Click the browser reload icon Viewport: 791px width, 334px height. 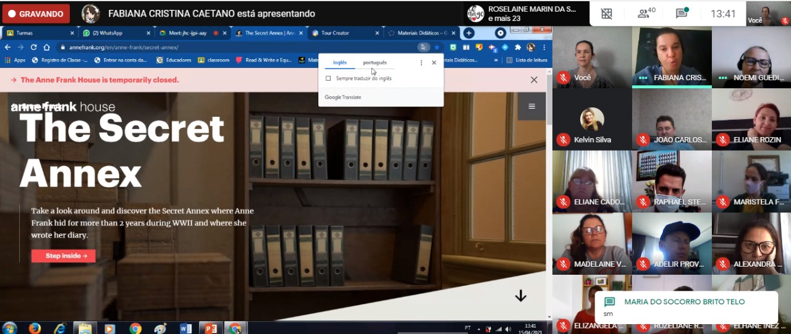point(33,47)
